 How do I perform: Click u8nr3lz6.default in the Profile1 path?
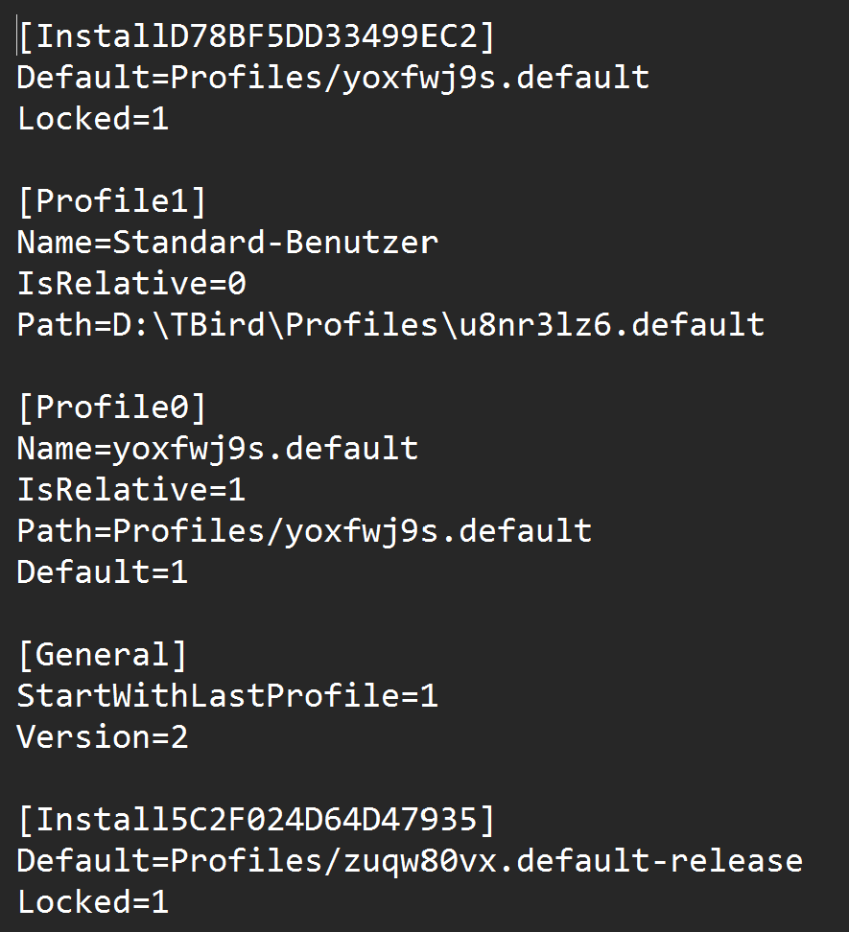[601, 325]
